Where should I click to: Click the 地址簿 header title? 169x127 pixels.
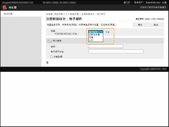tap(12, 8)
